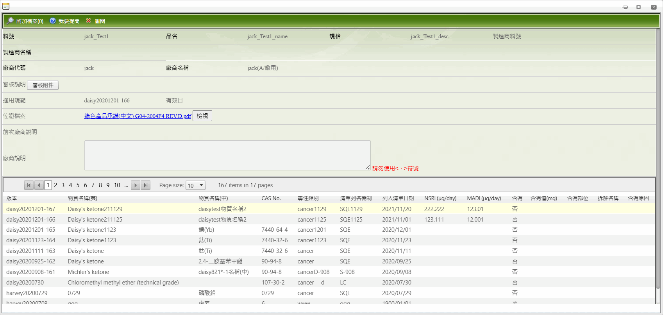Go to page 2 in pager
The width and height of the screenshot is (663, 315).
tap(55, 185)
